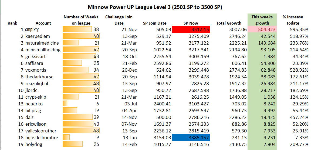Click account name 'reazuliqbal'

(x=37, y=84)
